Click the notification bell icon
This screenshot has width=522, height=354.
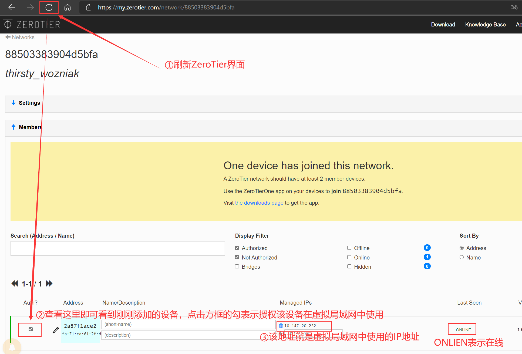pyautogui.click(x=12, y=347)
